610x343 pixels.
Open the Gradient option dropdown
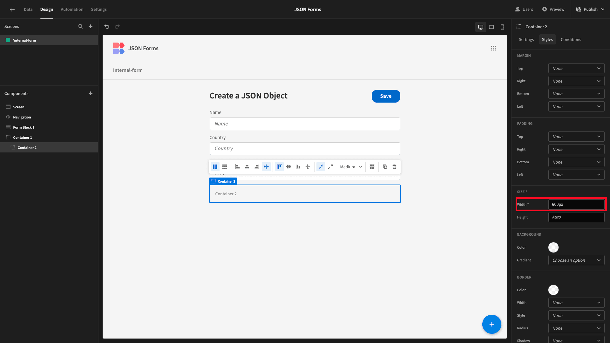coord(576,260)
